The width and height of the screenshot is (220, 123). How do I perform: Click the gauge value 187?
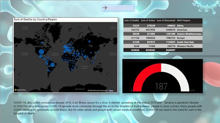click(x=161, y=86)
